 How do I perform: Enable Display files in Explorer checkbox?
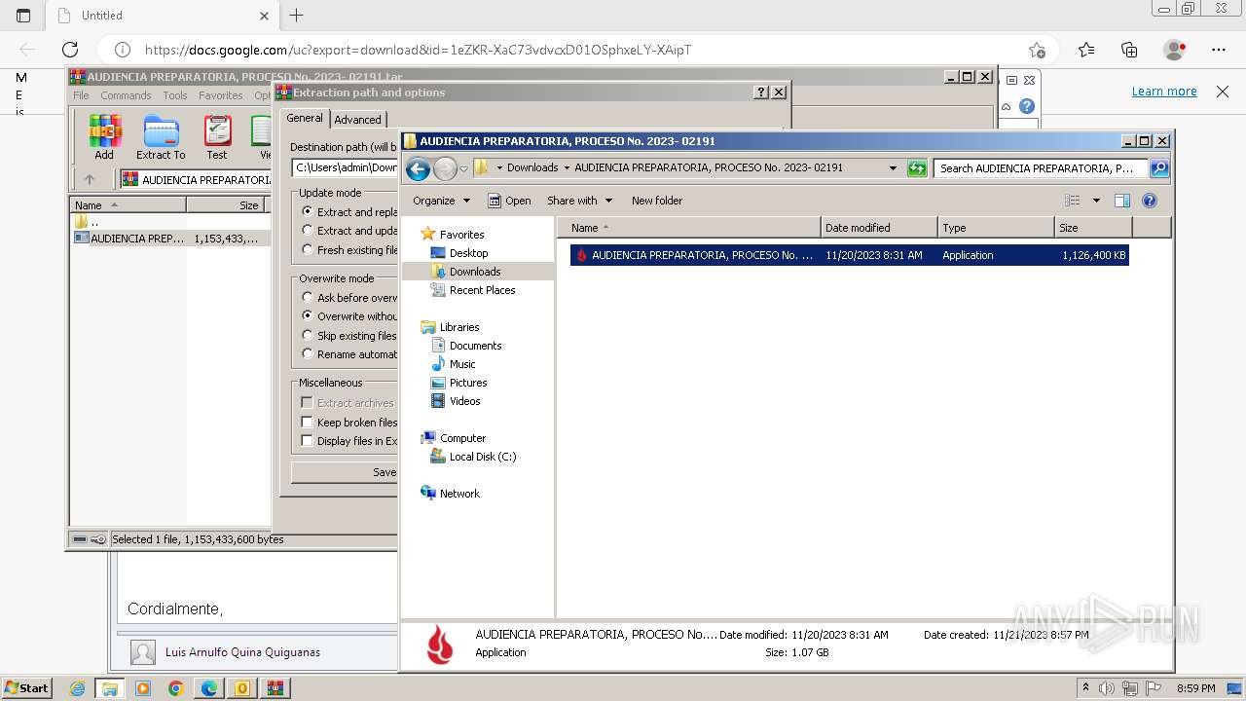point(307,440)
